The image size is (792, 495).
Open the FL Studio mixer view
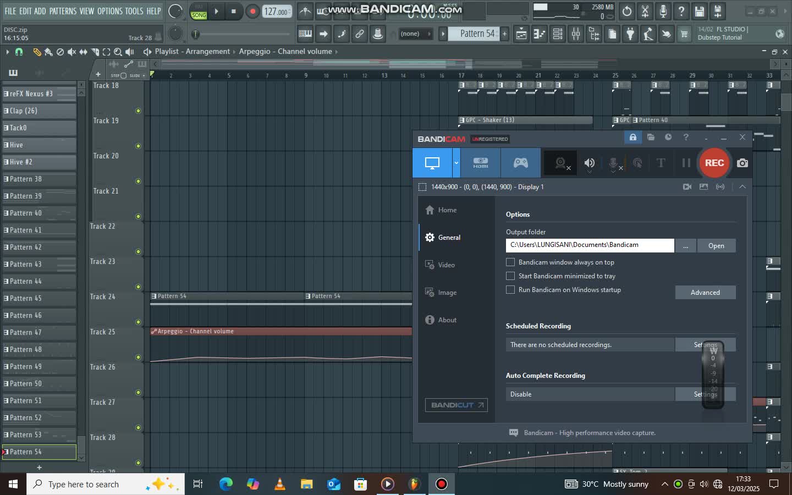coord(576,34)
